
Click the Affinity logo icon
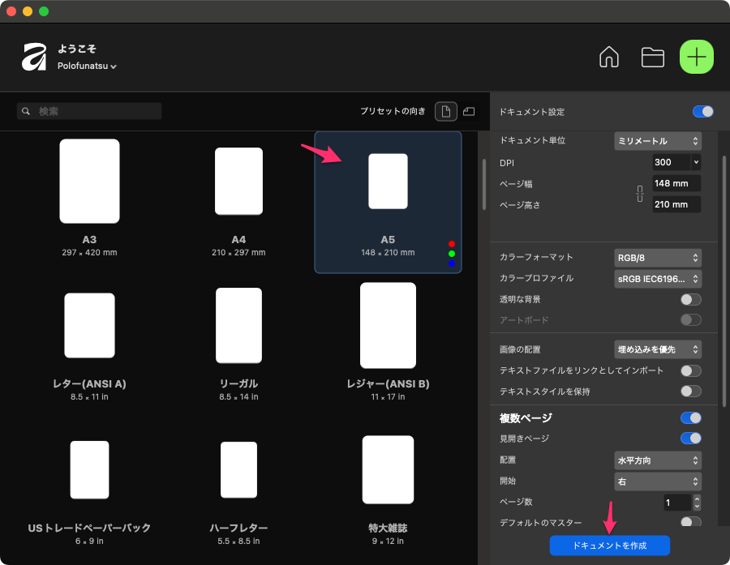34,57
